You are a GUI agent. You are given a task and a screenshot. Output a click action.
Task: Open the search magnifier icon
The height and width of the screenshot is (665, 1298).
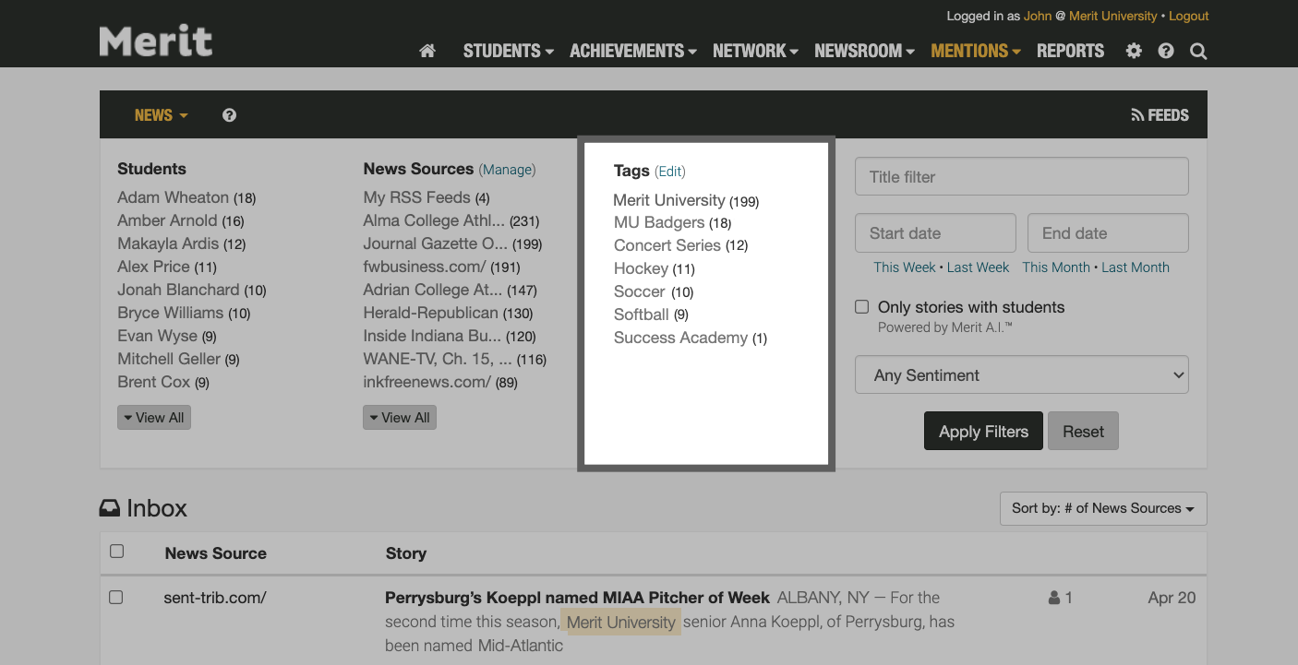pyautogui.click(x=1198, y=52)
